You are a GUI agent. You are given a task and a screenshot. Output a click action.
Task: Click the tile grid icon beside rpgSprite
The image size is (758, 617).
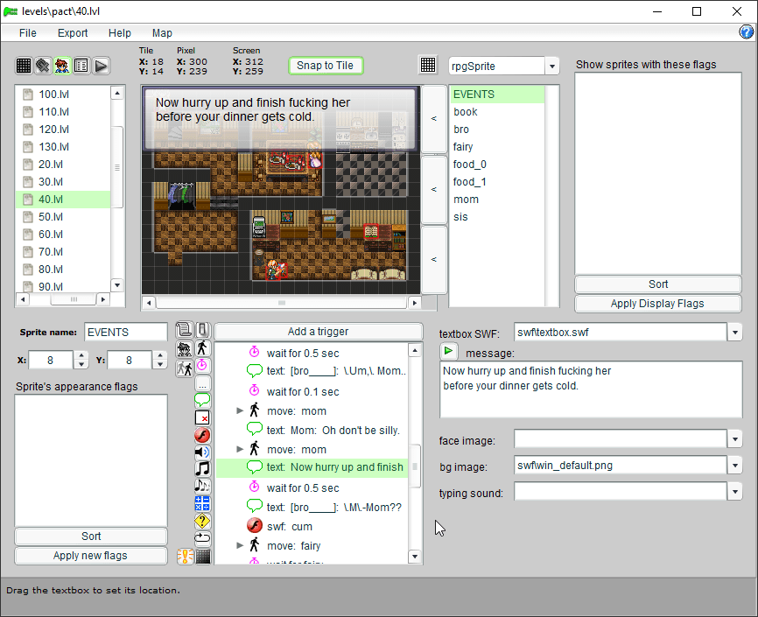[428, 66]
